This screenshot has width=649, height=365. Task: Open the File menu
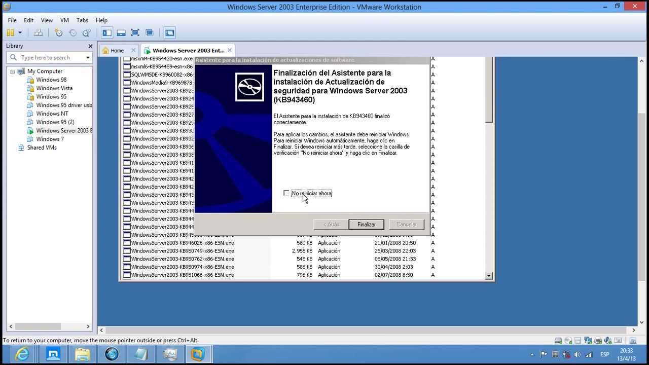pos(12,20)
